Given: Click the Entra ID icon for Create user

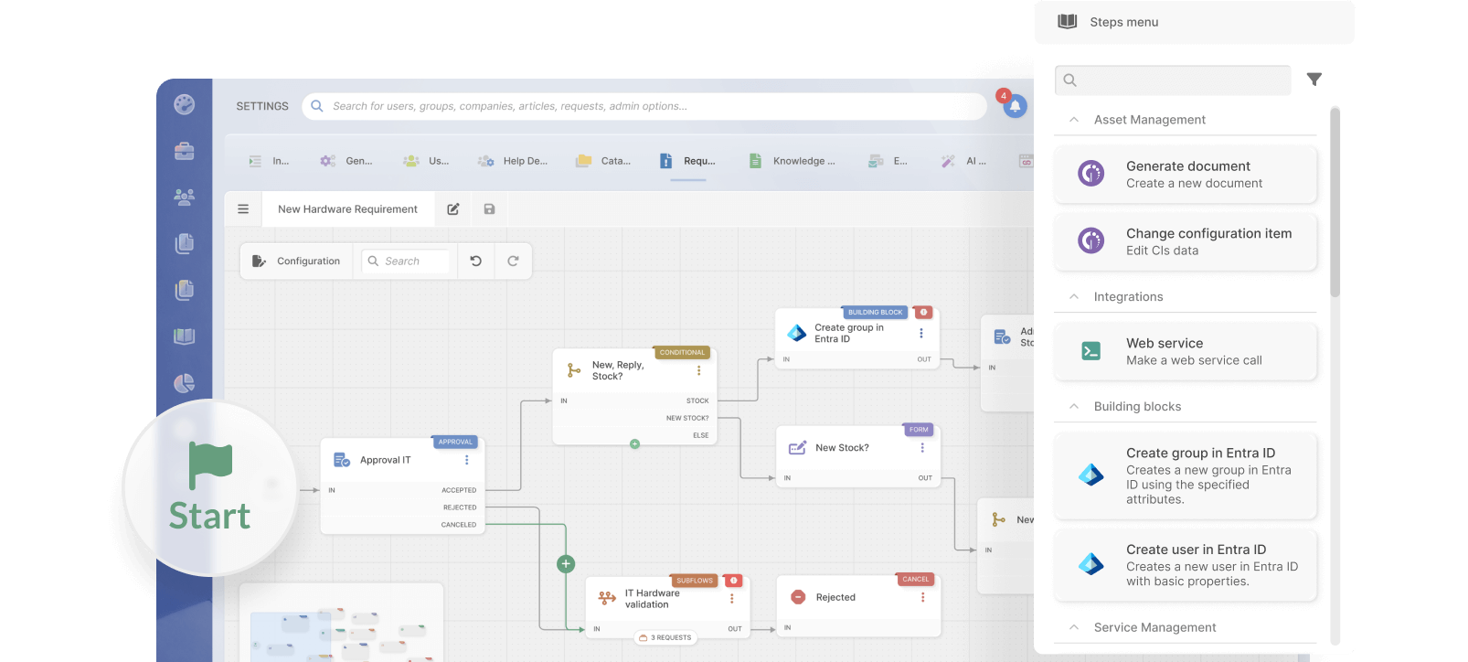Looking at the screenshot, I should pyautogui.click(x=1091, y=564).
